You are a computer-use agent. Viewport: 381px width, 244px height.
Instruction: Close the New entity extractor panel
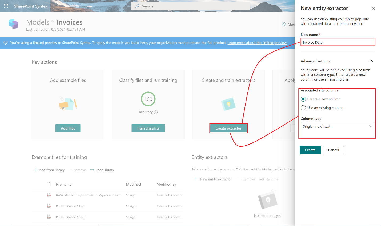(x=373, y=9)
